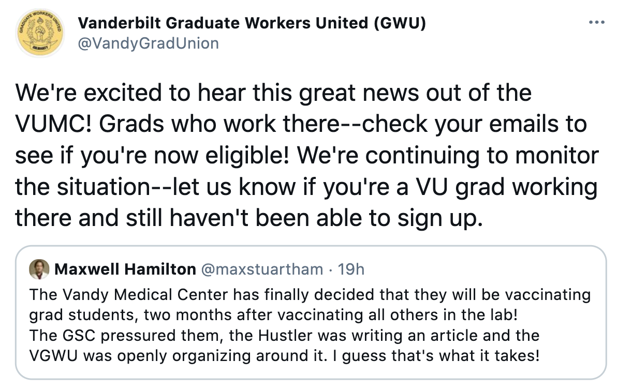Click Maxwell Hamilton's small profile picture
The width and height of the screenshot is (617, 391).
coord(40,269)
